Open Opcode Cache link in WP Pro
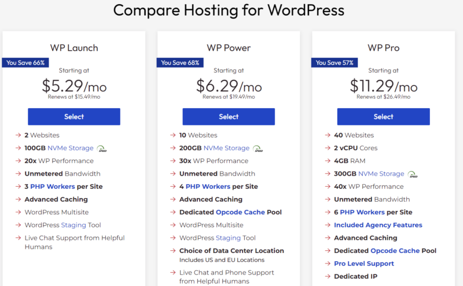Image resolution: width=463 pixels, height=286 pixels. 395,251
